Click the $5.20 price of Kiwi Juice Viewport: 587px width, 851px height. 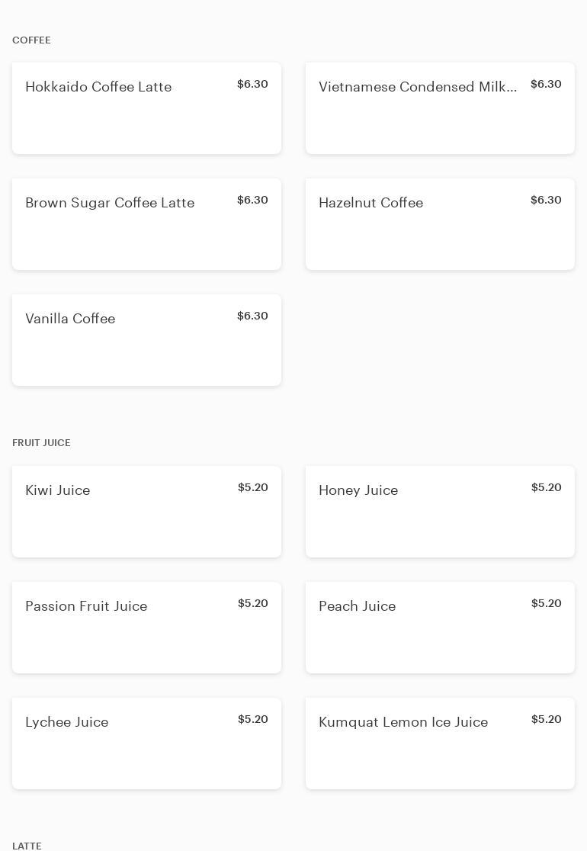(x=252, y=487)
